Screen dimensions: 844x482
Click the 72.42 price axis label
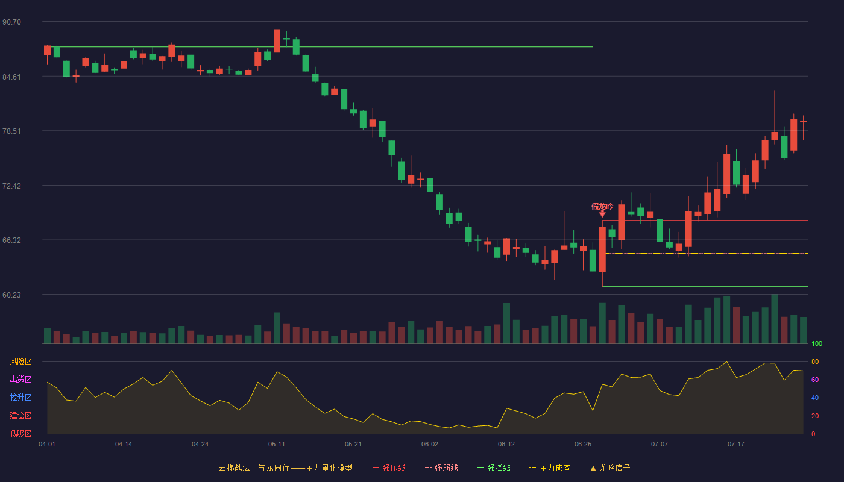tap(11, 186)
